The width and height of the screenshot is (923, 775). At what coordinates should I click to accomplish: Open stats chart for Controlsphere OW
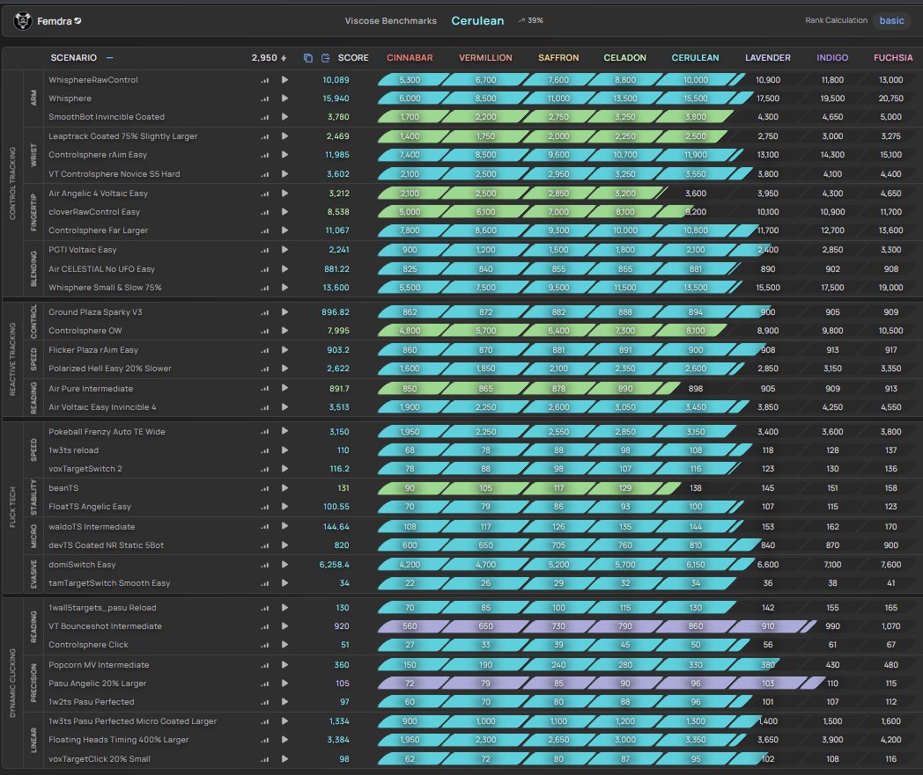(x=265, y=331)
